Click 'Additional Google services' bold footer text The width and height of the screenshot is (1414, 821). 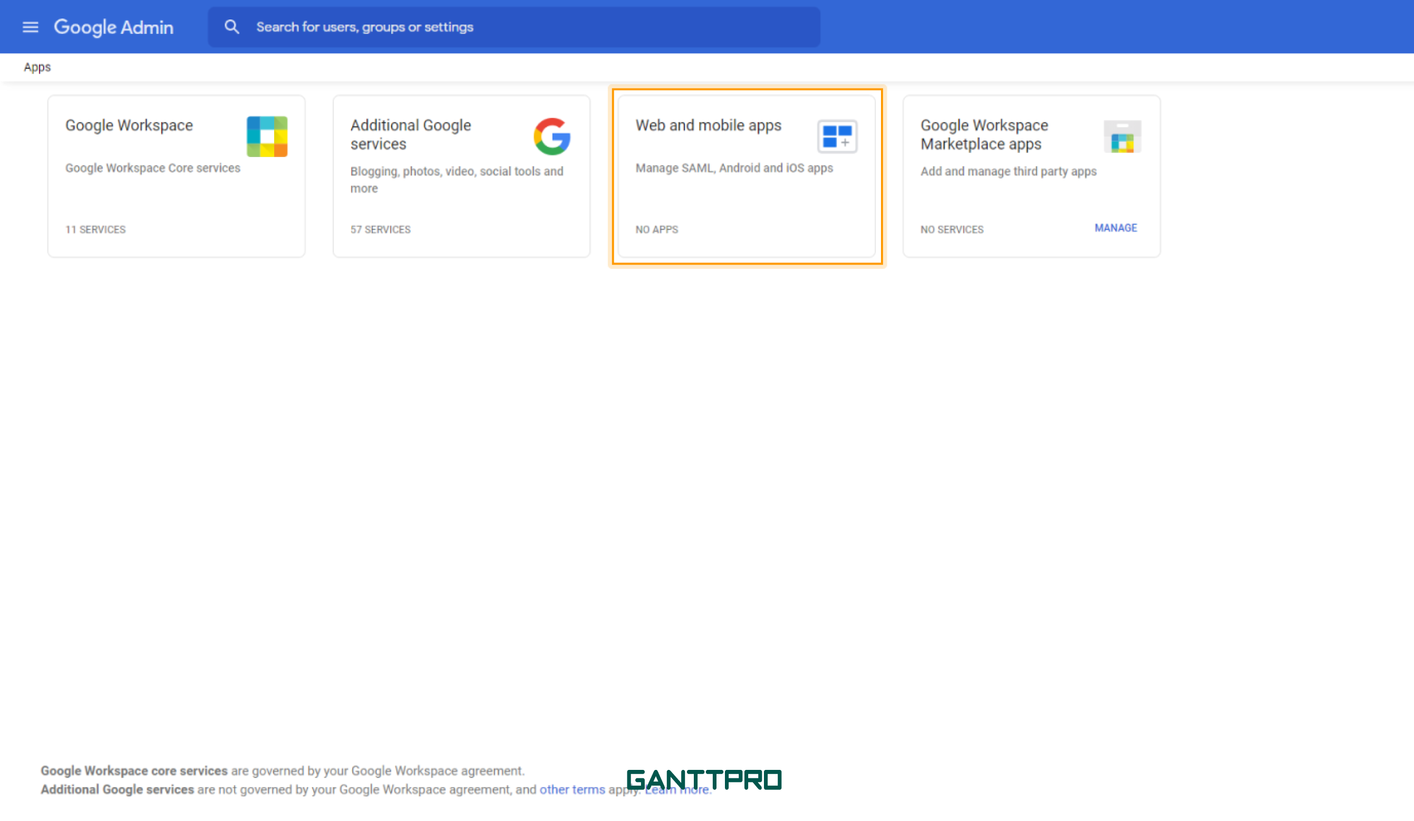pyautogui.click(x=117, y=789)
